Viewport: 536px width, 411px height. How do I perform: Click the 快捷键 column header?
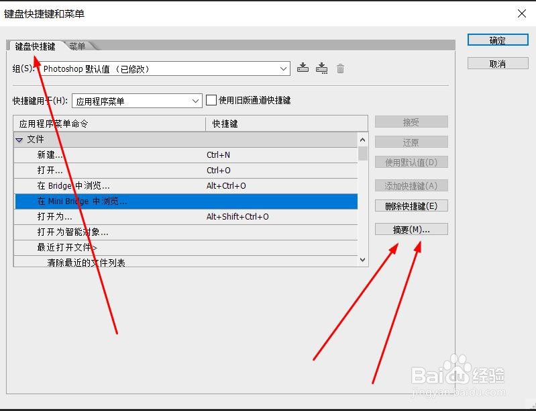click(287, 124)
